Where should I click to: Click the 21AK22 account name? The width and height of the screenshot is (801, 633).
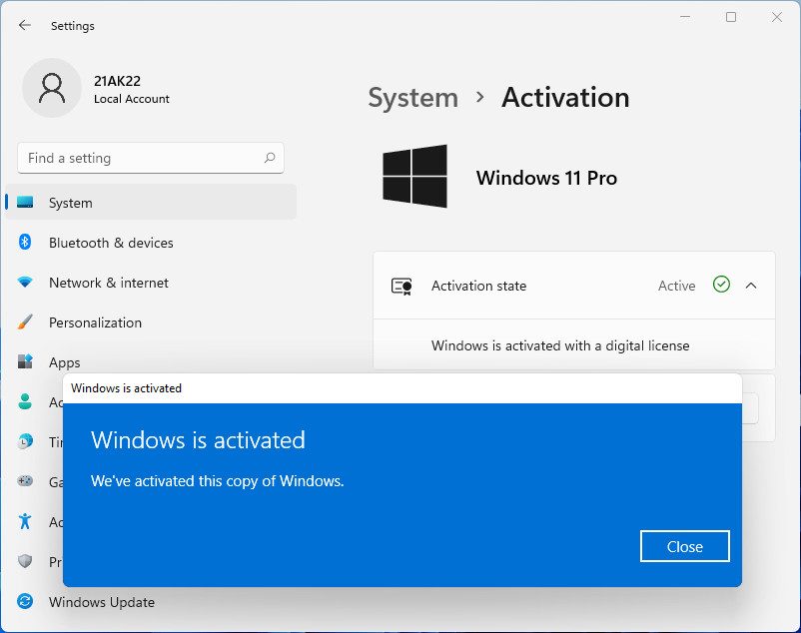117,81
